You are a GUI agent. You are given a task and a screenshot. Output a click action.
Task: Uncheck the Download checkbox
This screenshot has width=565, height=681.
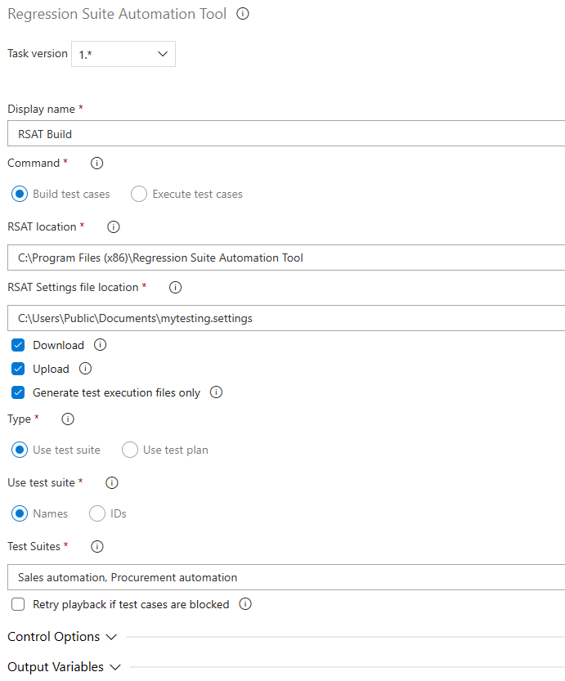coord(18,344)
